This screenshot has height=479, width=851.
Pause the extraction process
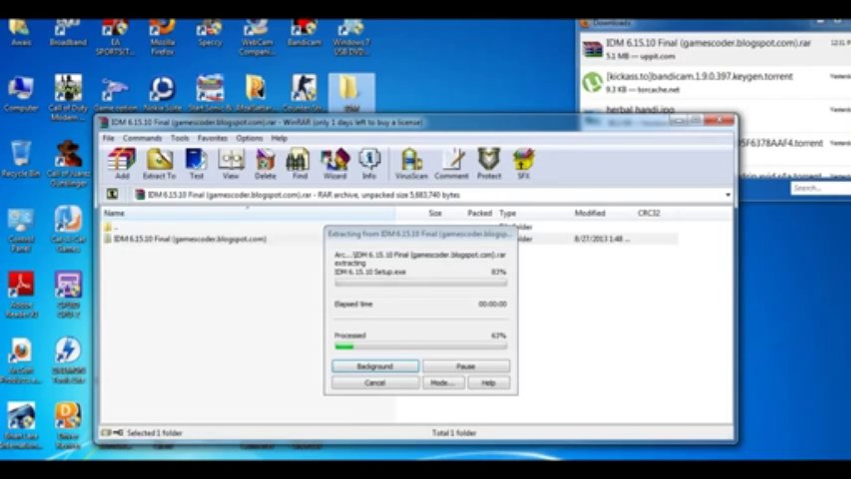(x=467, y=366)
